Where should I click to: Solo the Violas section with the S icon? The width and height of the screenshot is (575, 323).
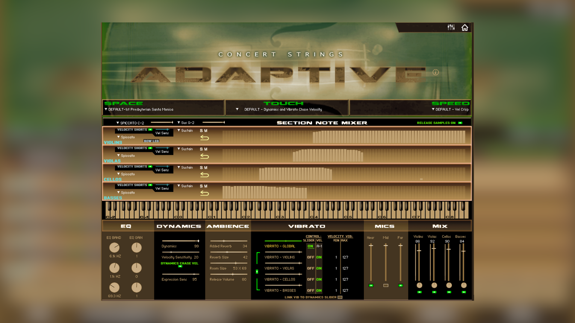[x=201, y=149]
